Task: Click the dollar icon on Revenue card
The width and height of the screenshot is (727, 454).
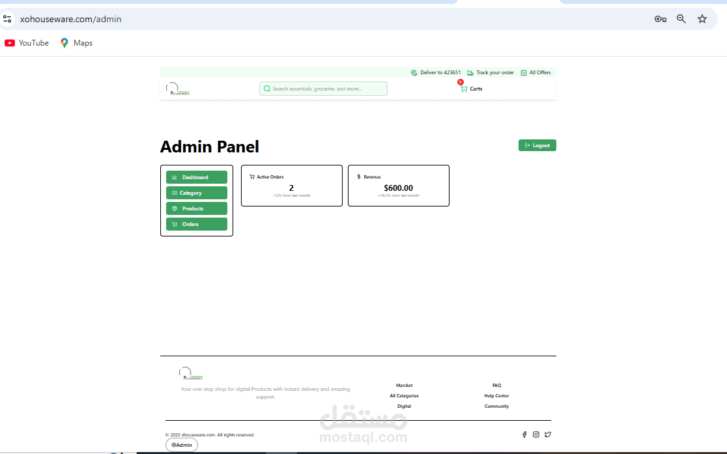Action: (x=359, y=177)
